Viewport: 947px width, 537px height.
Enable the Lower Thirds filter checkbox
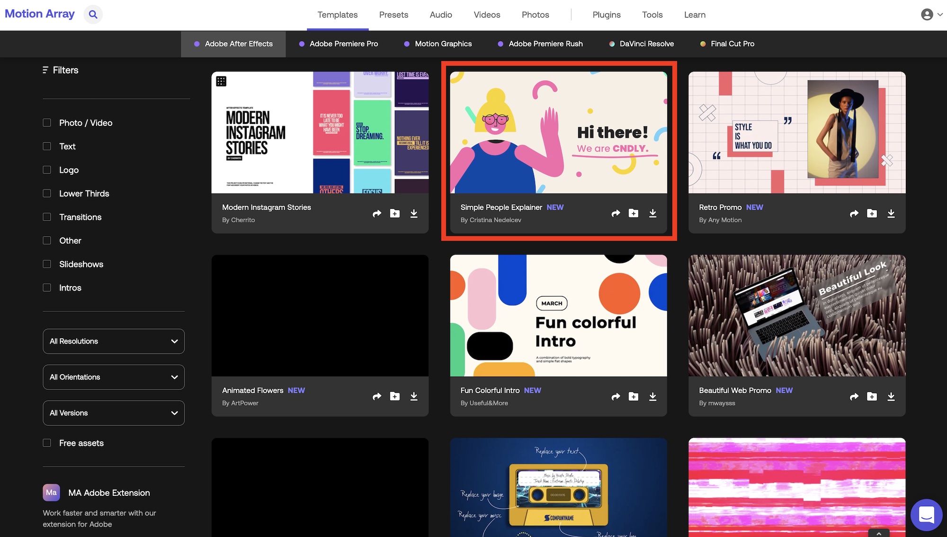click(x=47, y=194)
